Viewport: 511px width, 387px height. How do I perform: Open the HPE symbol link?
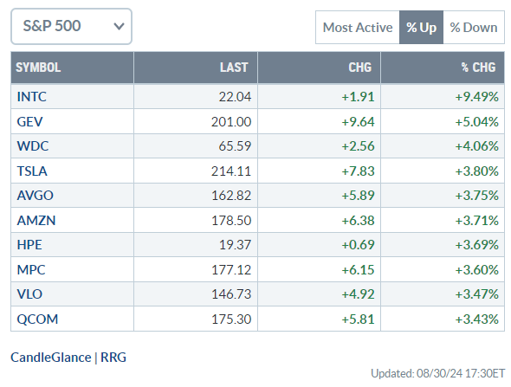(29, 245)
